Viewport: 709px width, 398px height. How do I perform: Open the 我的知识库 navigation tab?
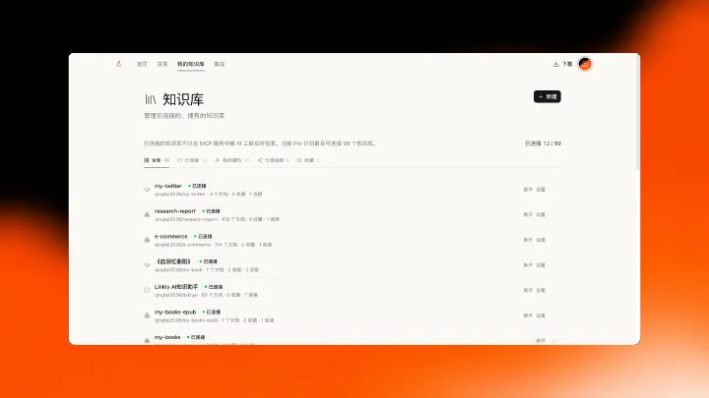click(x=191, y=64)
